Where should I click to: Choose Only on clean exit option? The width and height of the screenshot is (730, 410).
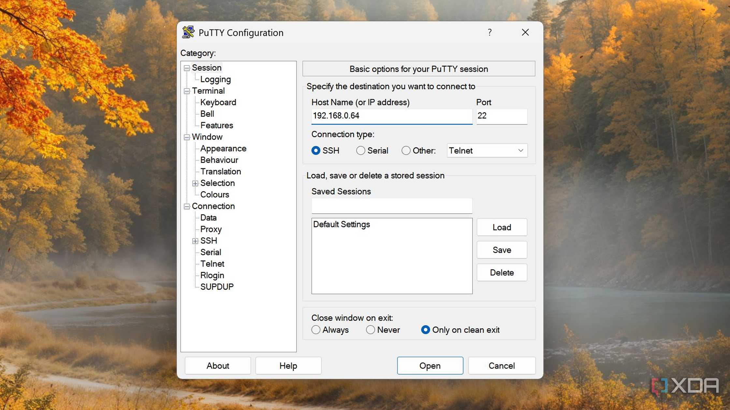[425, 330]
